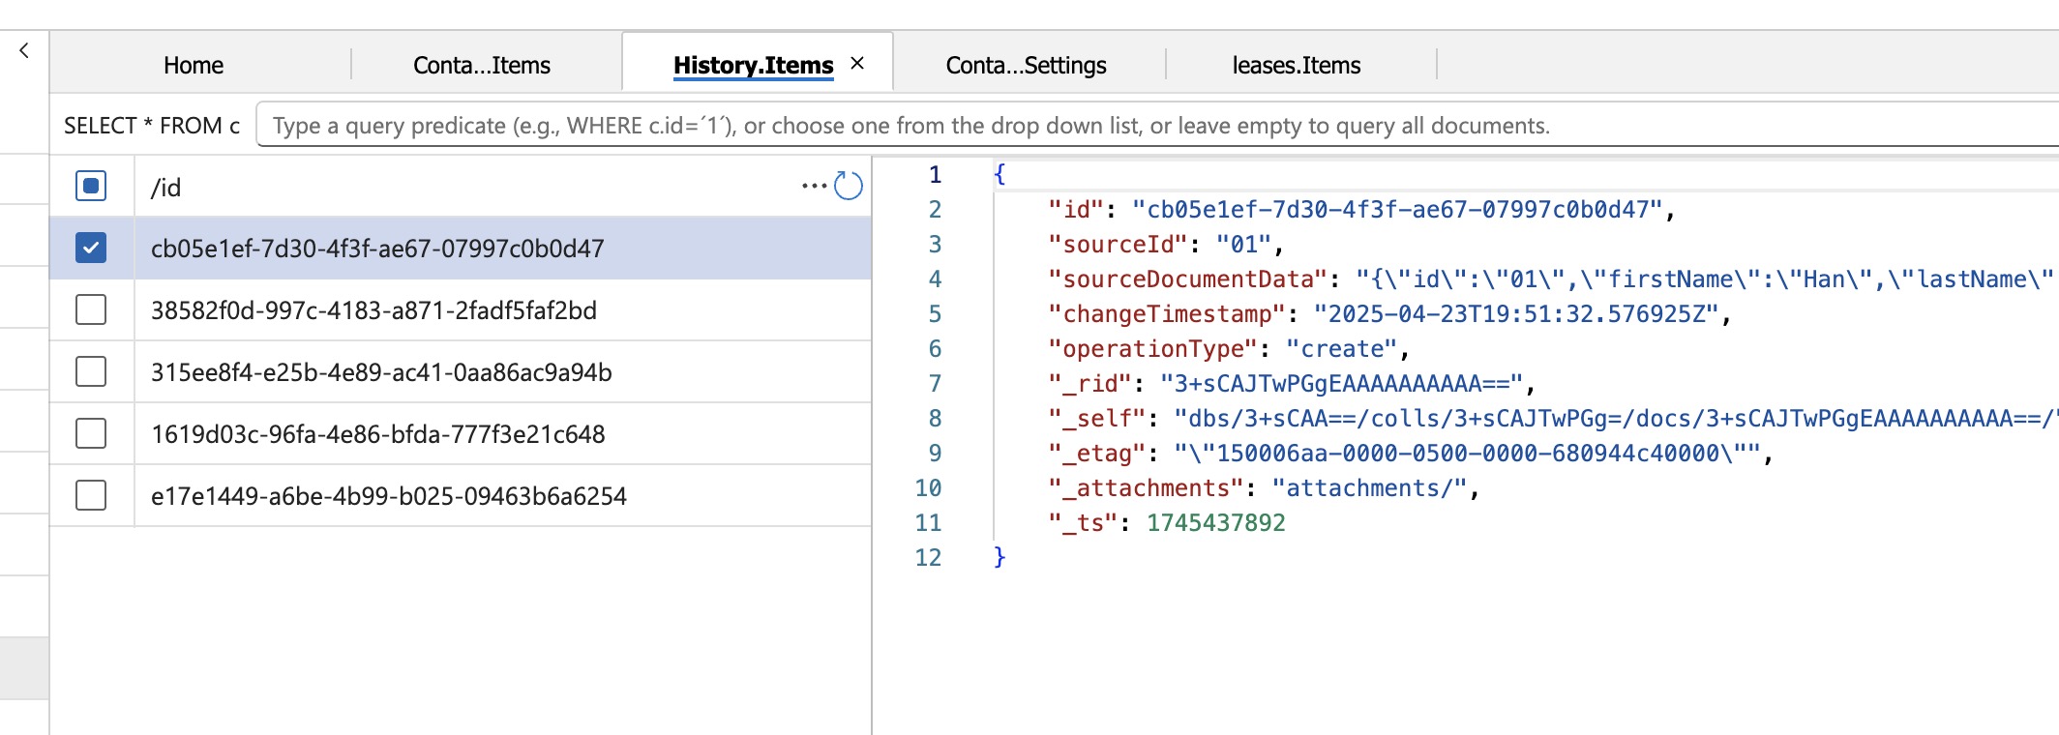
Task: Tick the checkbox for 1619d03c document
Action: click(x=91, y=433)
